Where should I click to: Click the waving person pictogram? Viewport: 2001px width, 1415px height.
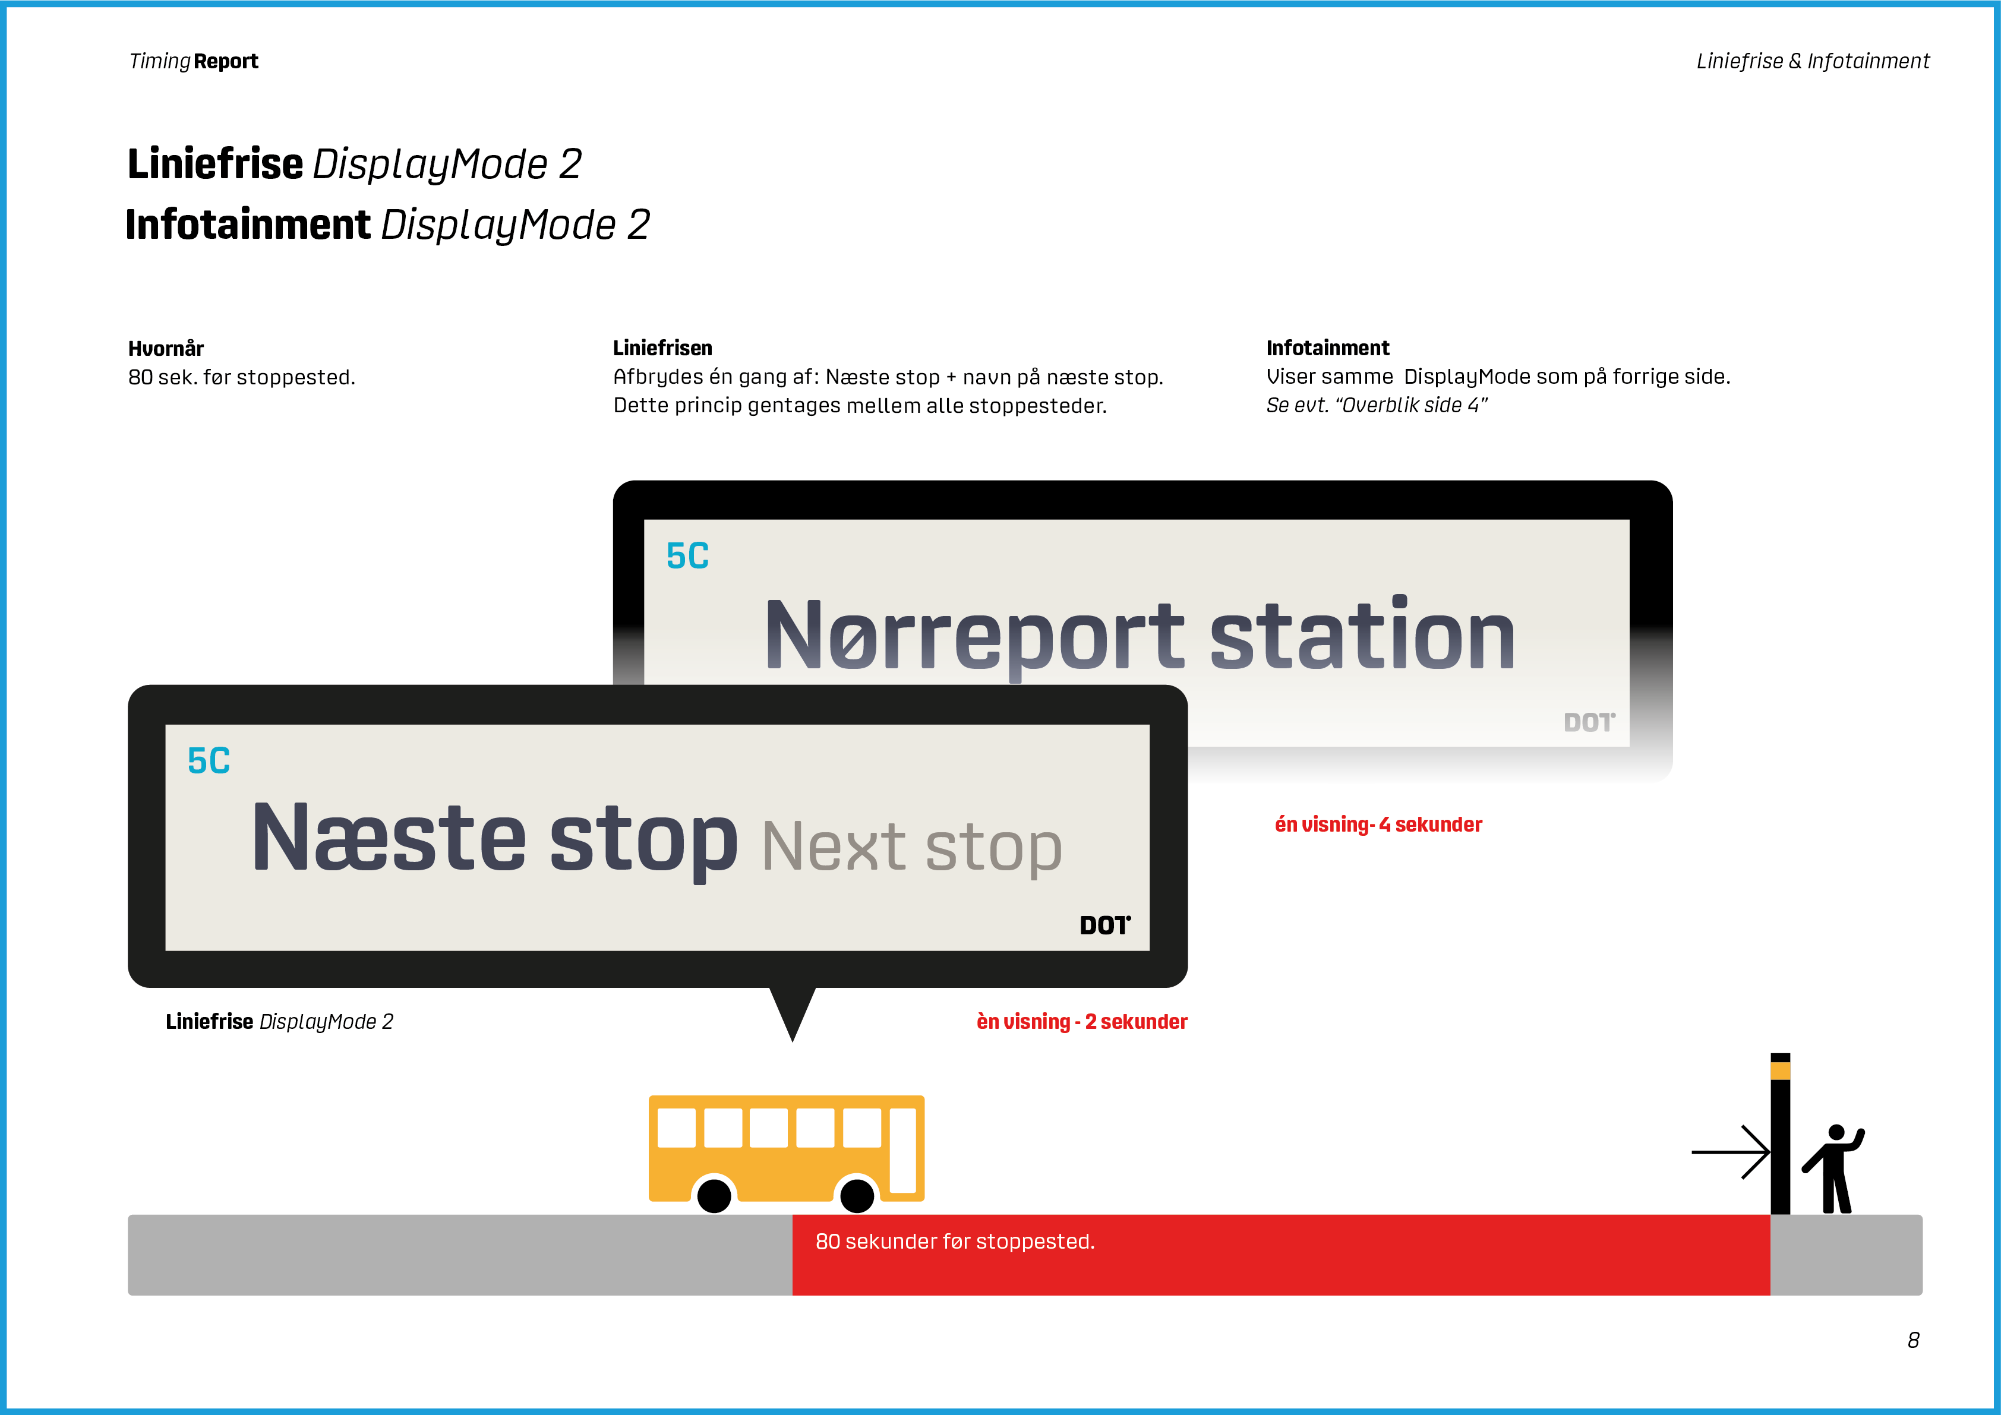[x=1833, y=1168]
